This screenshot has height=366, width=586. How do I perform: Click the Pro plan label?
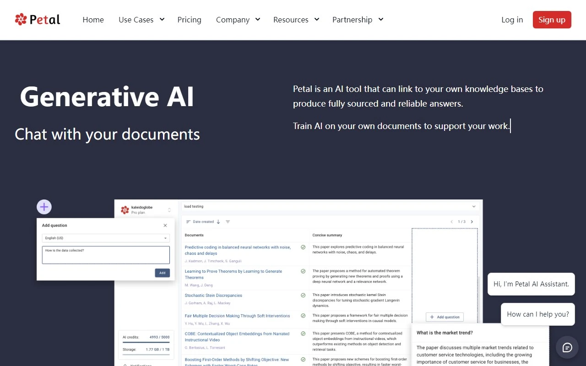point(138,213)
